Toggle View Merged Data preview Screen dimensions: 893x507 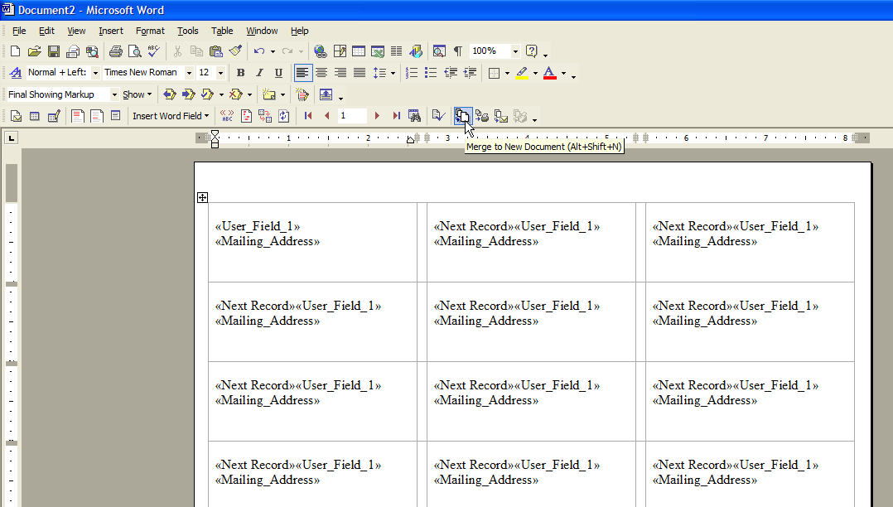[x=227, y=116]
